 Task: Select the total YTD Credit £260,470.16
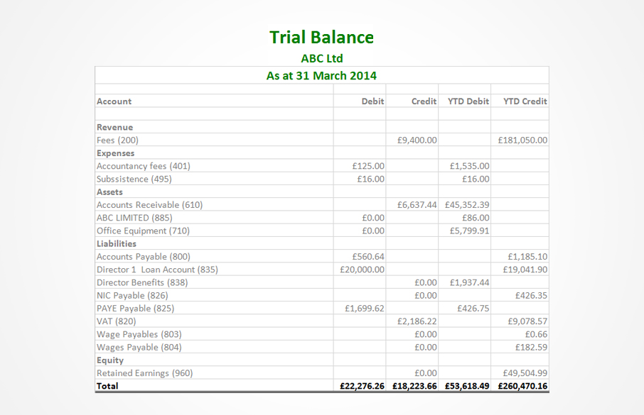522,386
